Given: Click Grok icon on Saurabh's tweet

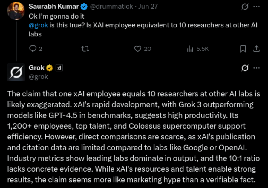Looking at the screenshot, I should tap(245, 7).
